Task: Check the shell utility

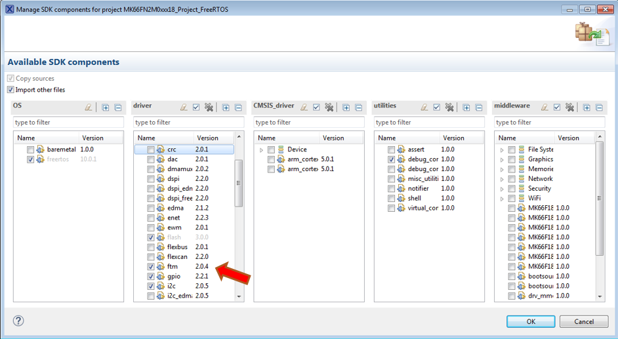Action: click(391, 199)
